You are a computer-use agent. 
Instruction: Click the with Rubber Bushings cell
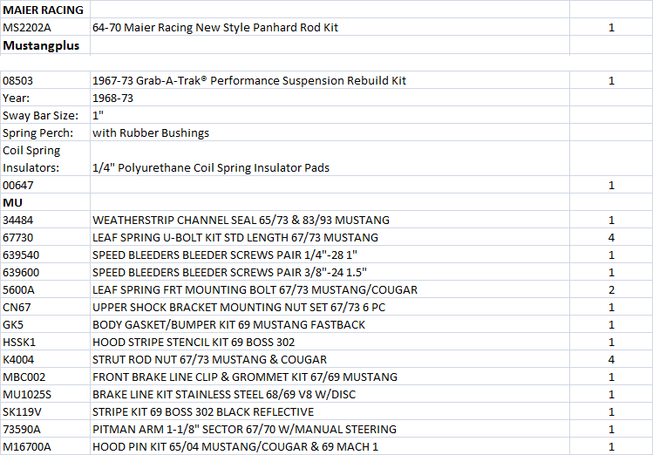(x=330, y=132)
